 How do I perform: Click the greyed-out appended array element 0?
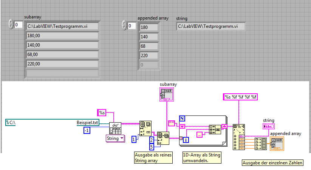click(149, 65)
